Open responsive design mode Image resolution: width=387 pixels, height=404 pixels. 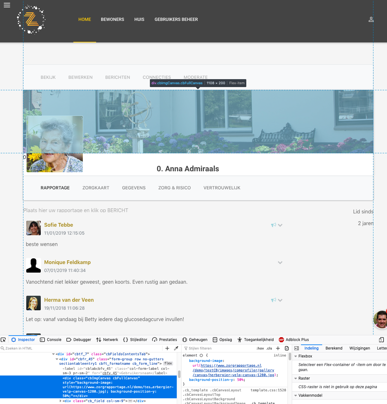(x=381, y=340)
